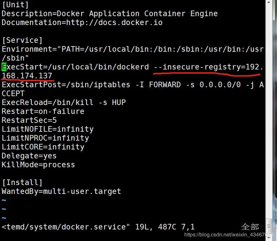Click the scrollbar thumb grip

(269, 226)
